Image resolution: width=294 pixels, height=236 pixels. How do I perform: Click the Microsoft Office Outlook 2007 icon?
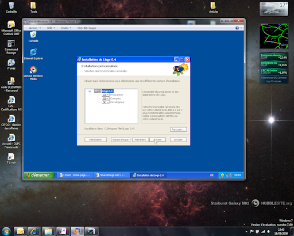click(11, 28)
